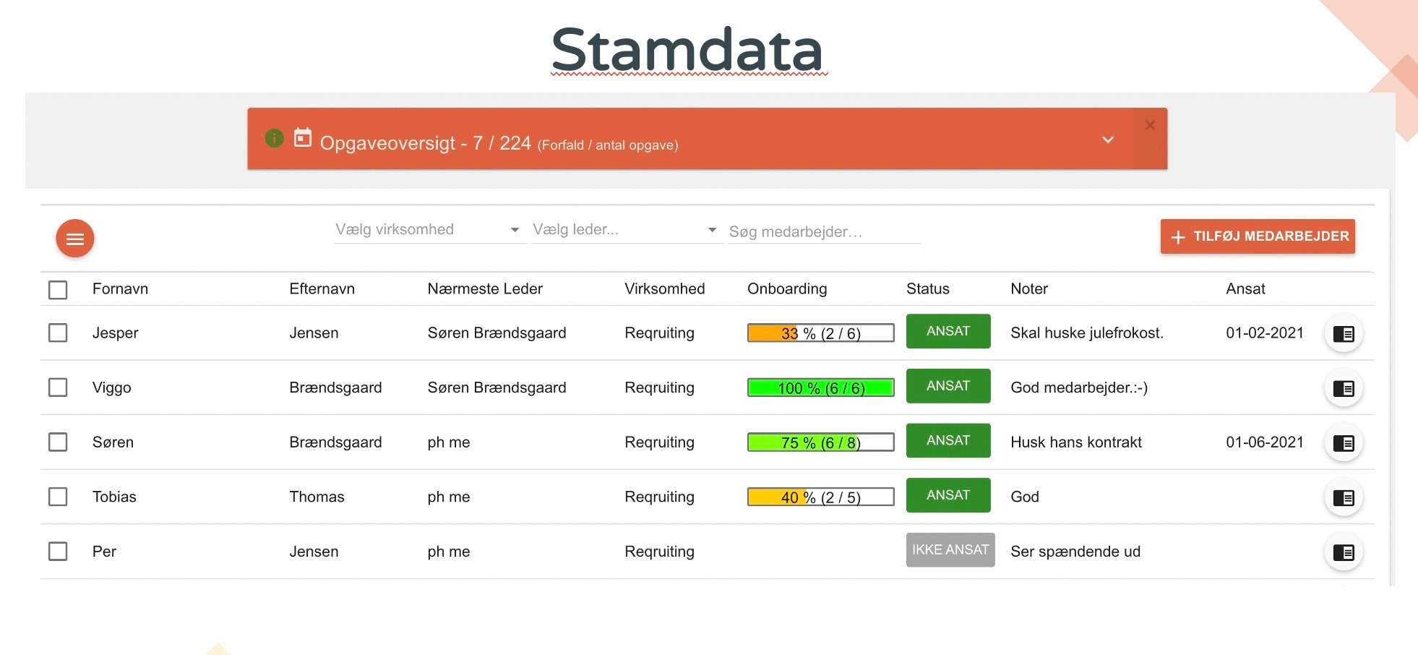Click the 100 % onboarding progress bar
The width and height of the screenshot is (1418, 655).
tap(821, 388)
